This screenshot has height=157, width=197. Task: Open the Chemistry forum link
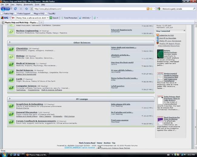pyautogui.click(x=22, y=48)
